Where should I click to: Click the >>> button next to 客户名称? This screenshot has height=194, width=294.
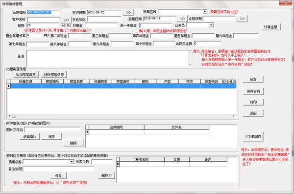click(66, 20)
